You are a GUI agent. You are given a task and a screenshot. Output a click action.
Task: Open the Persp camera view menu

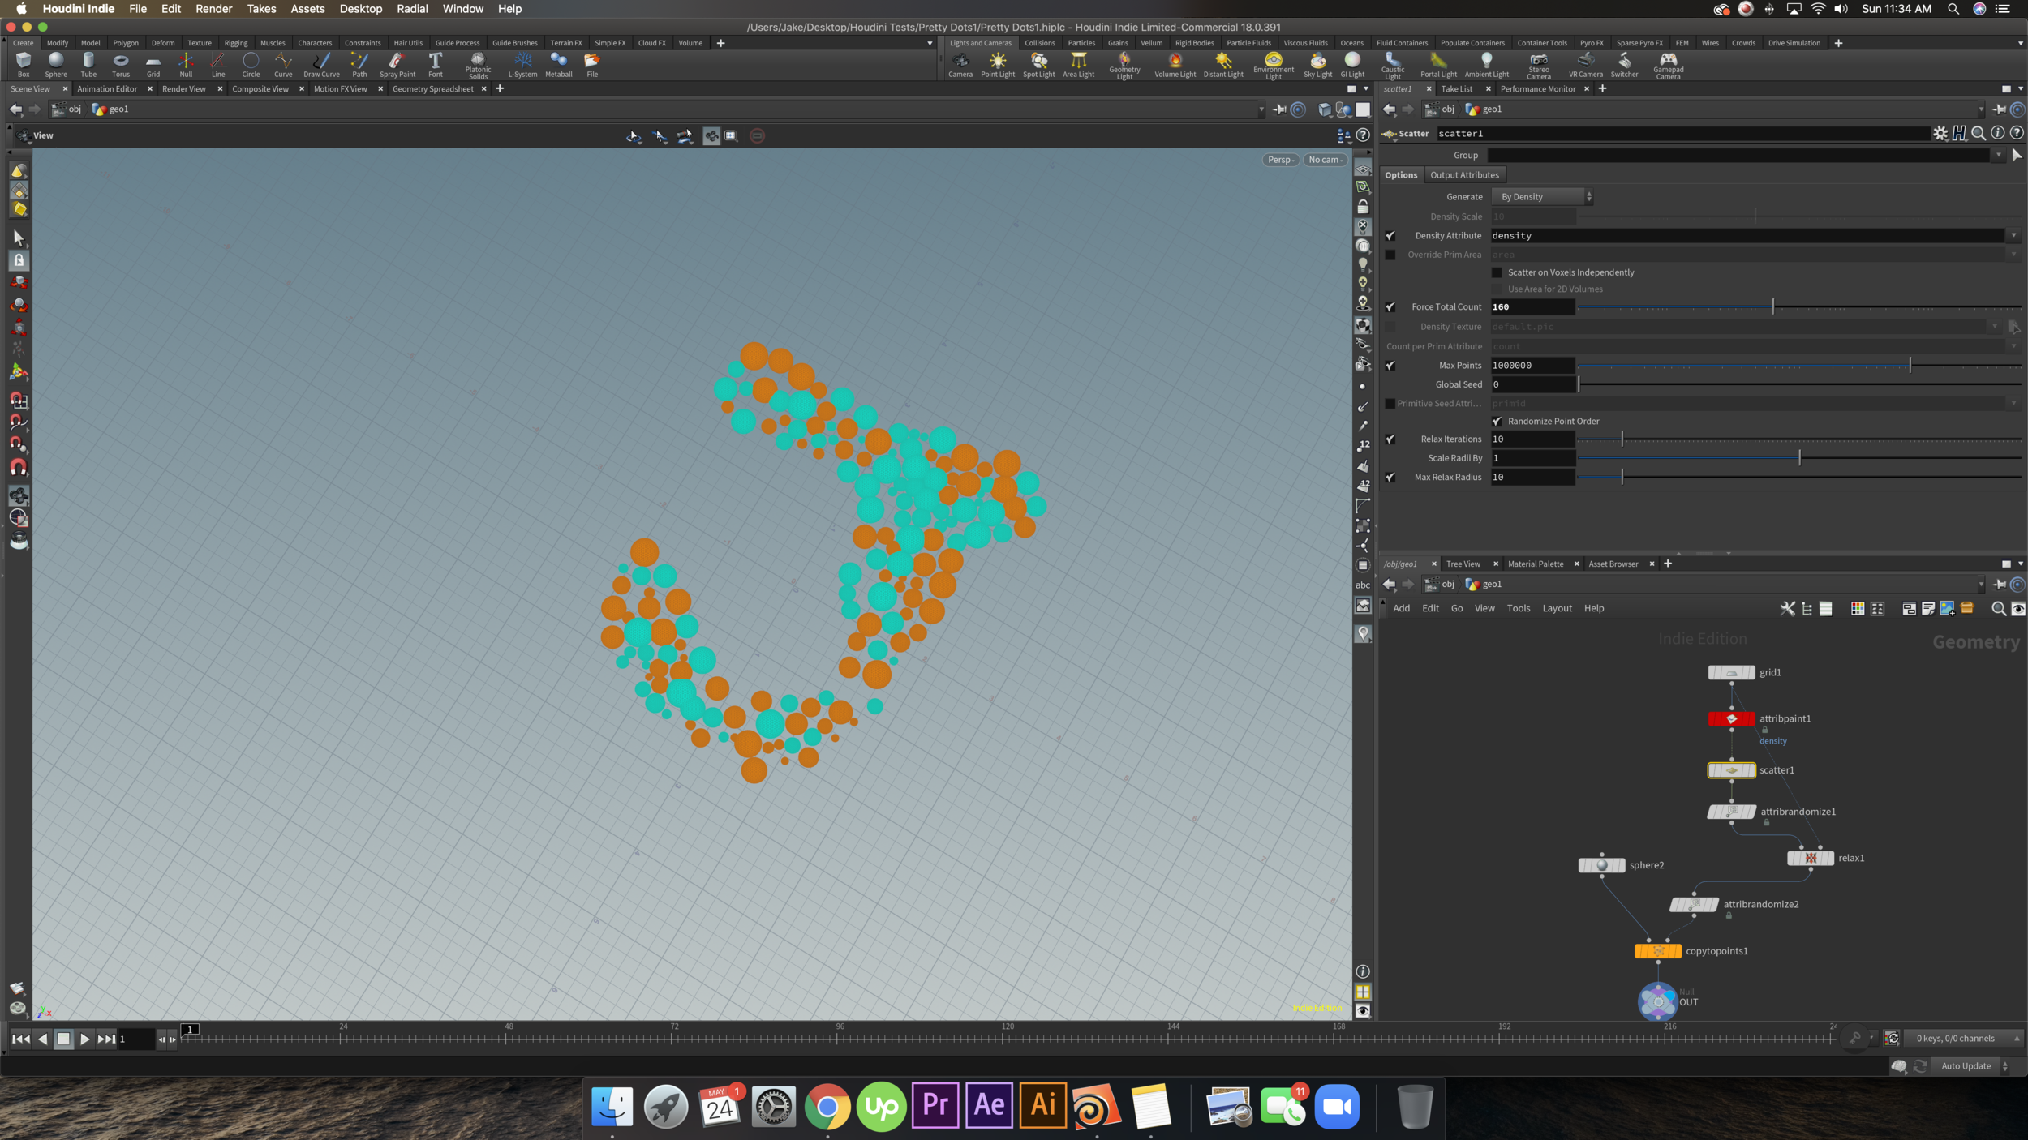click(1280, 160)
